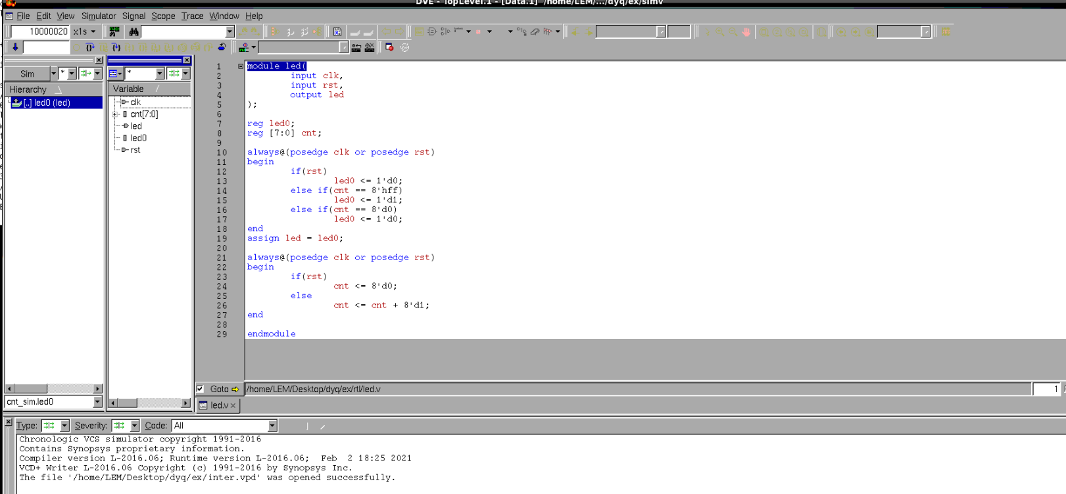Click the restart simulation icon with blue arrow
1066x494 pixels.
[x=222, y=47]
